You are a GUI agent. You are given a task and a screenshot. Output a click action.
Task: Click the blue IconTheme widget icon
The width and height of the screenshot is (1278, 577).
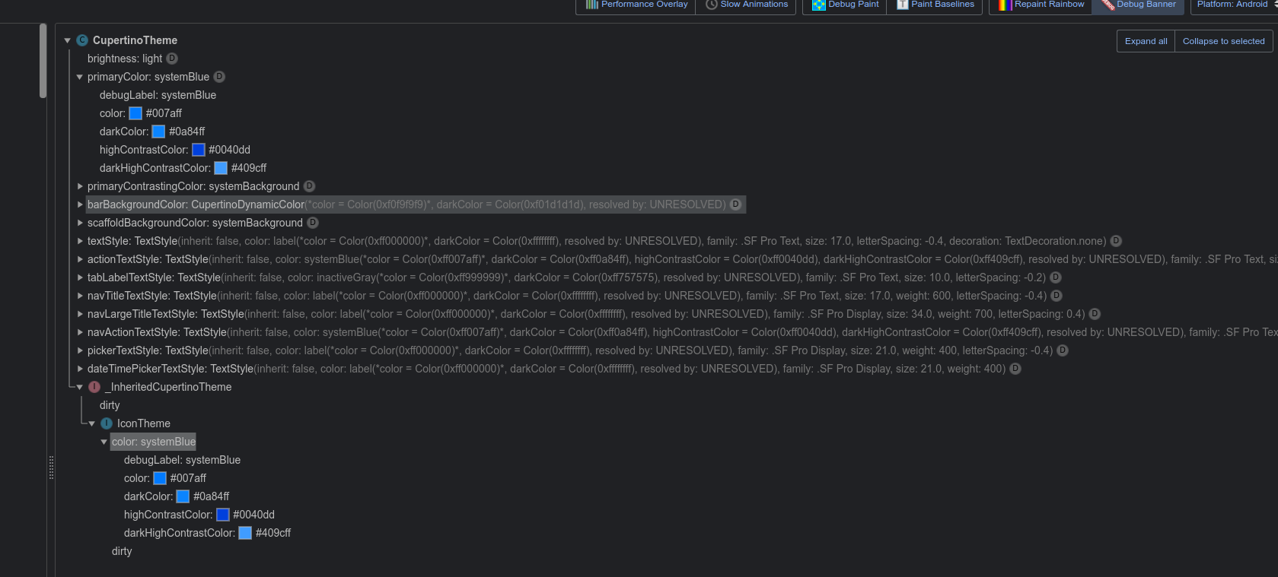point(107,423)
